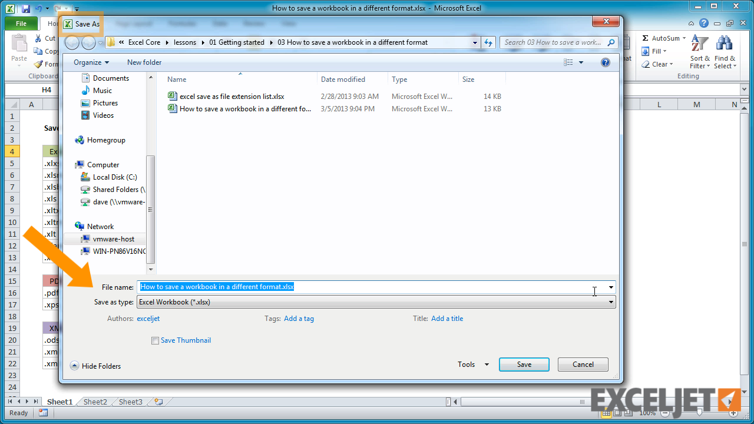This screenshot has width=754, height=424.
Task: Open the view options dropdown arrow
Action: pos(581,62)
